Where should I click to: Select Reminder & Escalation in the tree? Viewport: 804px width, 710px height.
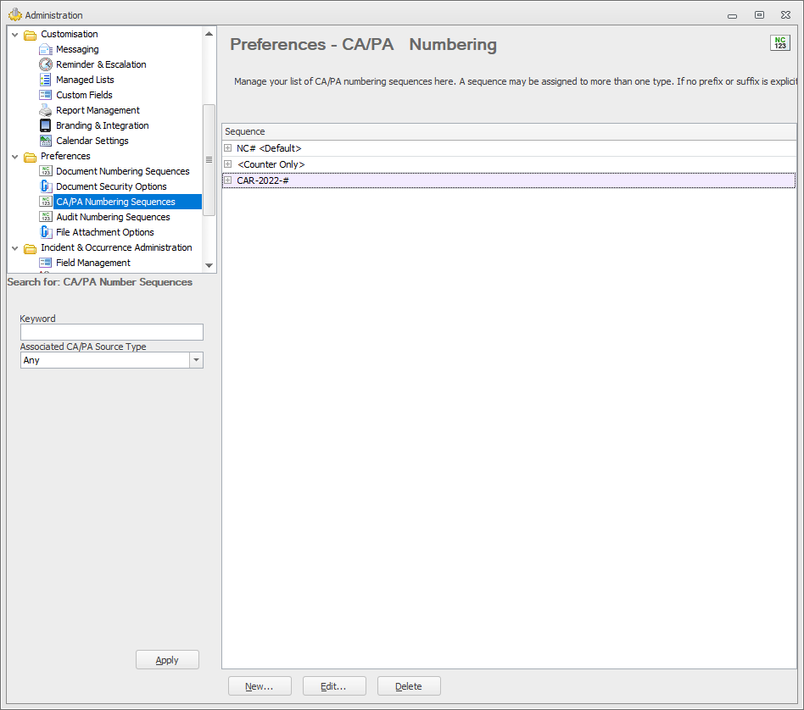(101, 64)
